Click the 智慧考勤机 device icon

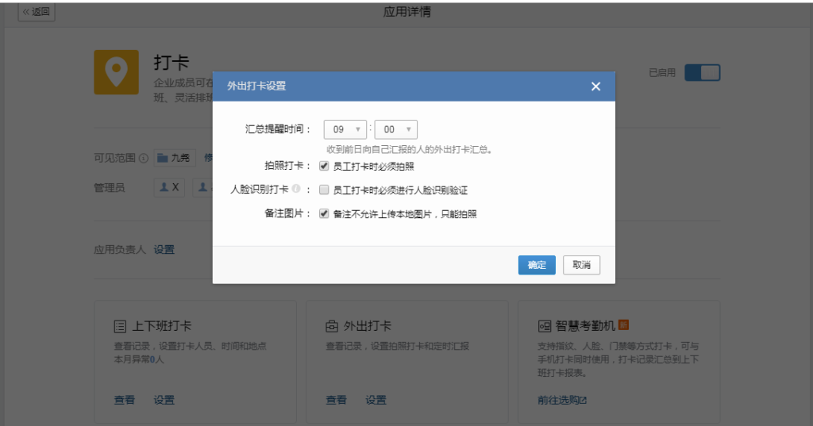544,327
